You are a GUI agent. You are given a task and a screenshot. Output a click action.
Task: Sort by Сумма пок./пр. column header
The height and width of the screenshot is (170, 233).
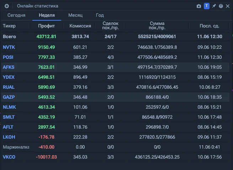[x=157, y=26]
